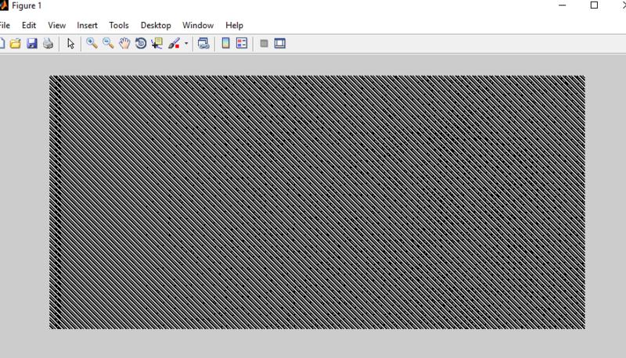Toggle the Data Cursor tool

click(x=156, y=44)
